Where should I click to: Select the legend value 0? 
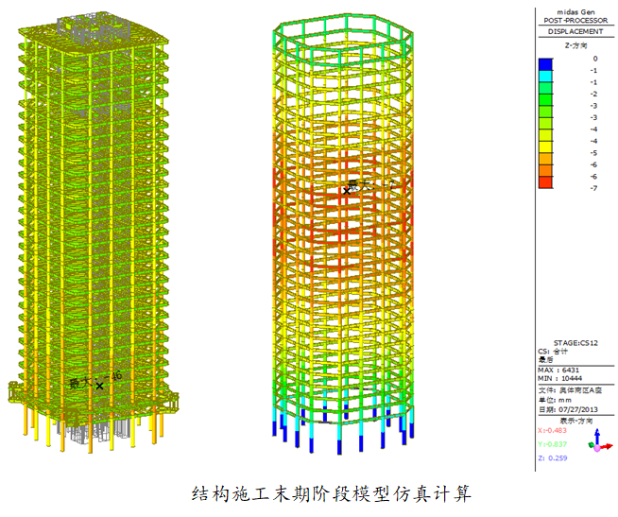pyautogui.click(x=595, y=59)
